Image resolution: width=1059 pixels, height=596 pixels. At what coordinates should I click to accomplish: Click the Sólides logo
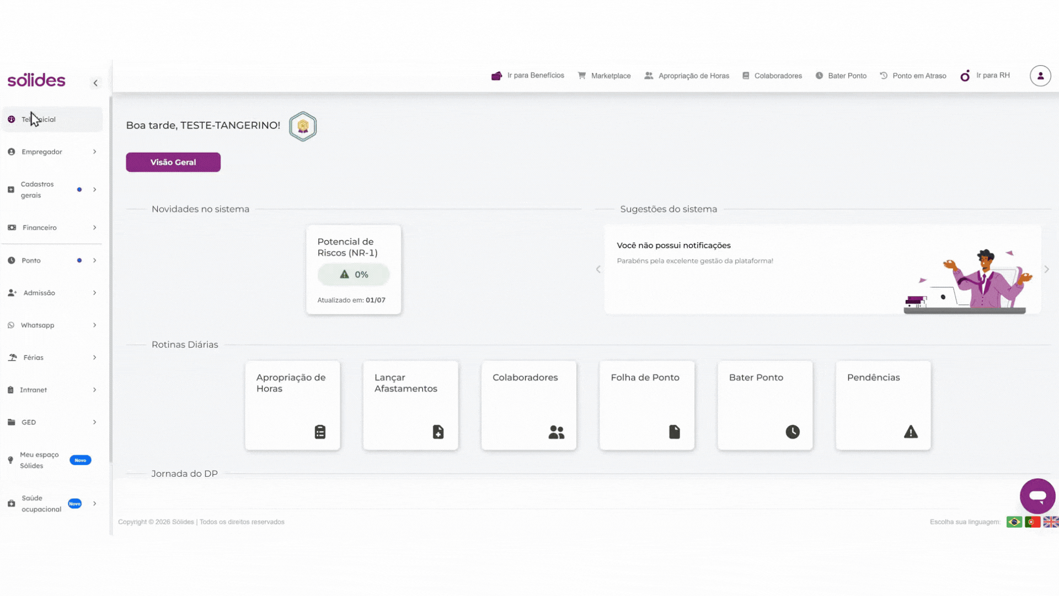(36, 80)
